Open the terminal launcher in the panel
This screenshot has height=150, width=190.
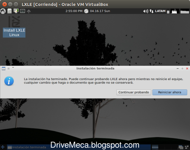23,11
